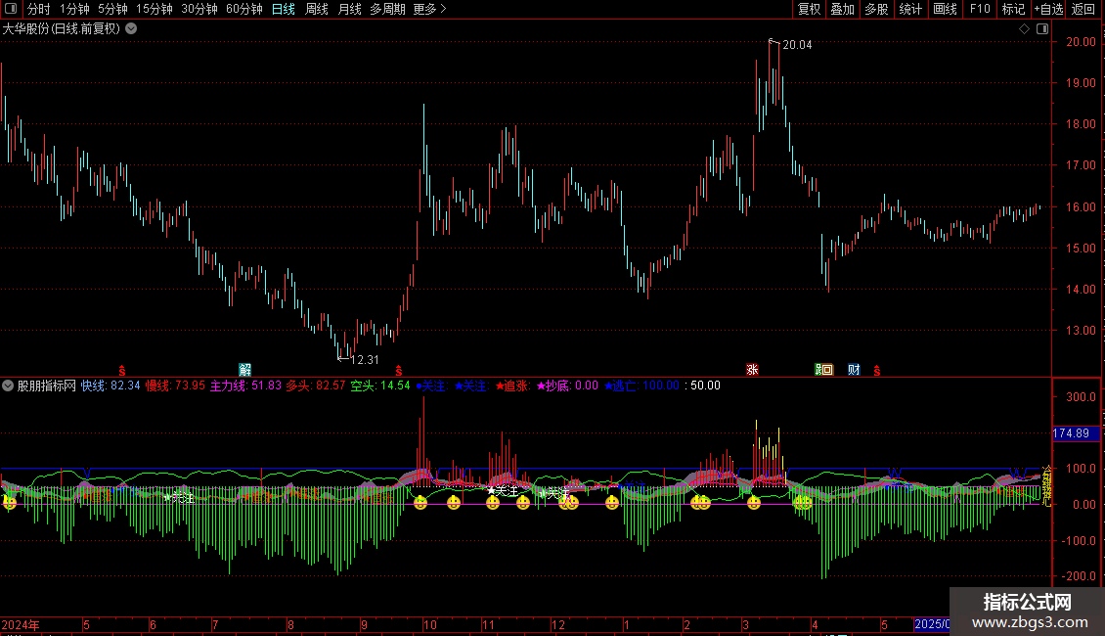Open the 解 info marker icon

(244, 370)
